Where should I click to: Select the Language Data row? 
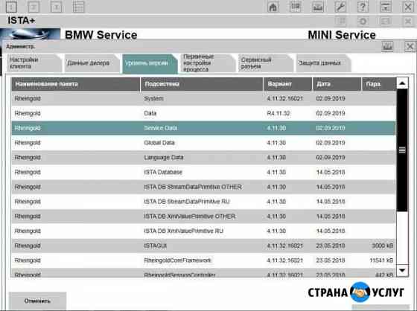coord(203,158)
